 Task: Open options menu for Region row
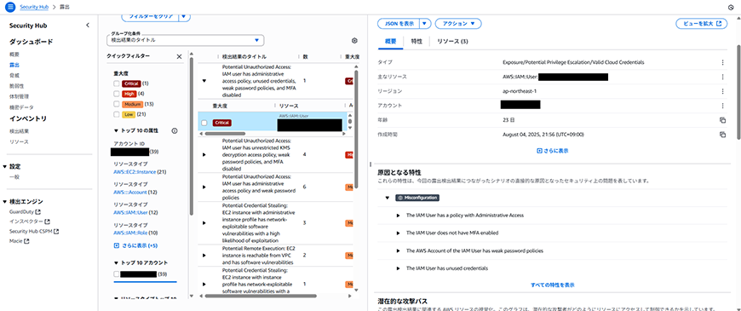pos(722,91)
